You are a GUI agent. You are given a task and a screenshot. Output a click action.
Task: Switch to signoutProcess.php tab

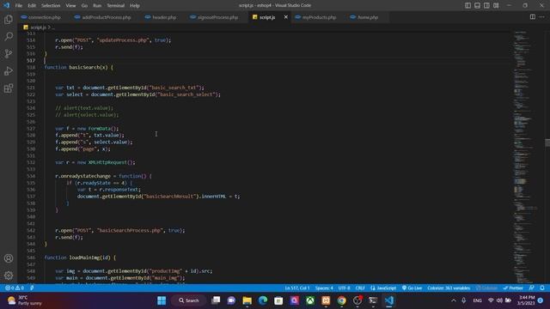214,17
